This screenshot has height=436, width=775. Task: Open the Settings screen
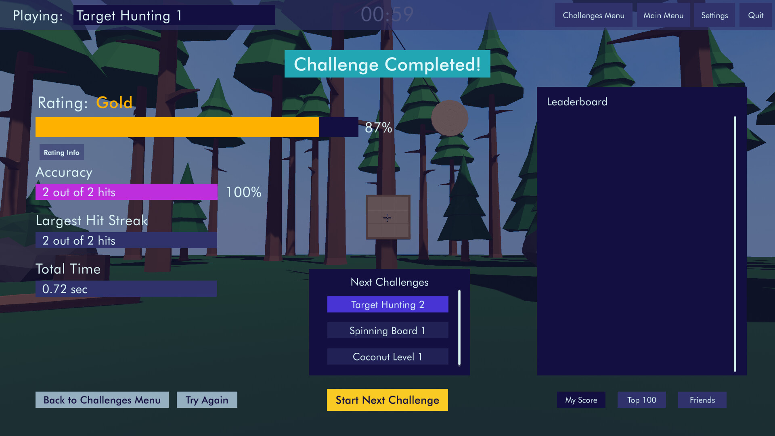[x=714, y=15]
